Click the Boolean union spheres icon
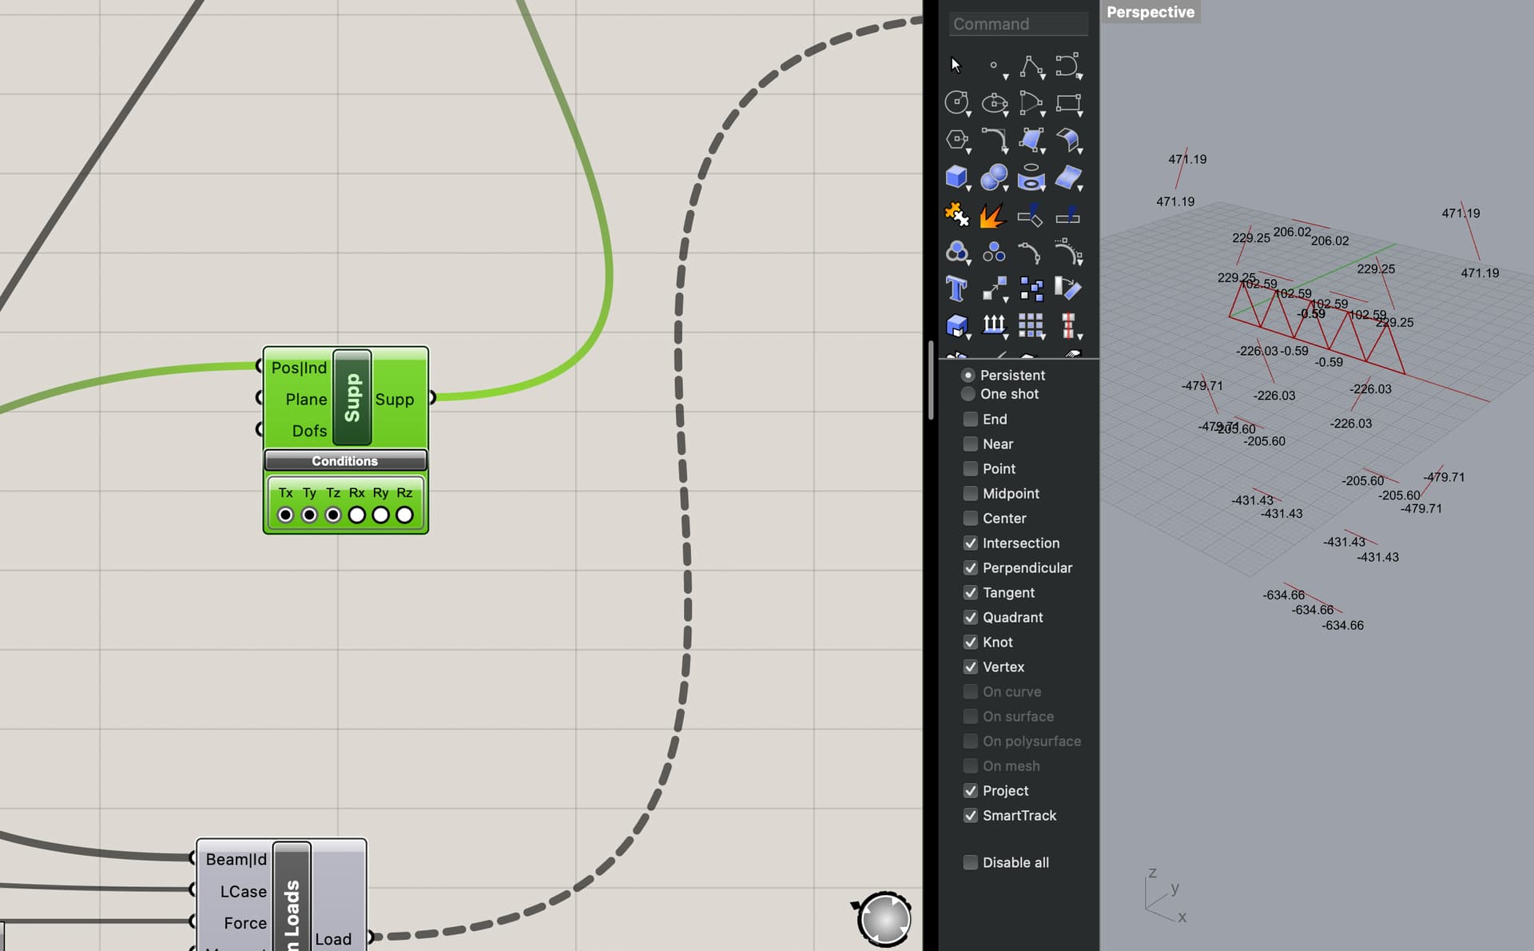The height and width of the screenshot is (951, 1534). pyautogui.click(x=993, y=177)
